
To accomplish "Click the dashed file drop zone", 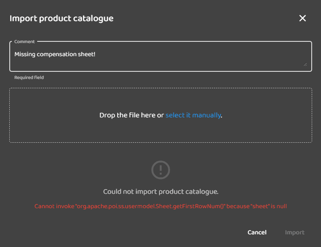I will tap(161, 131).
